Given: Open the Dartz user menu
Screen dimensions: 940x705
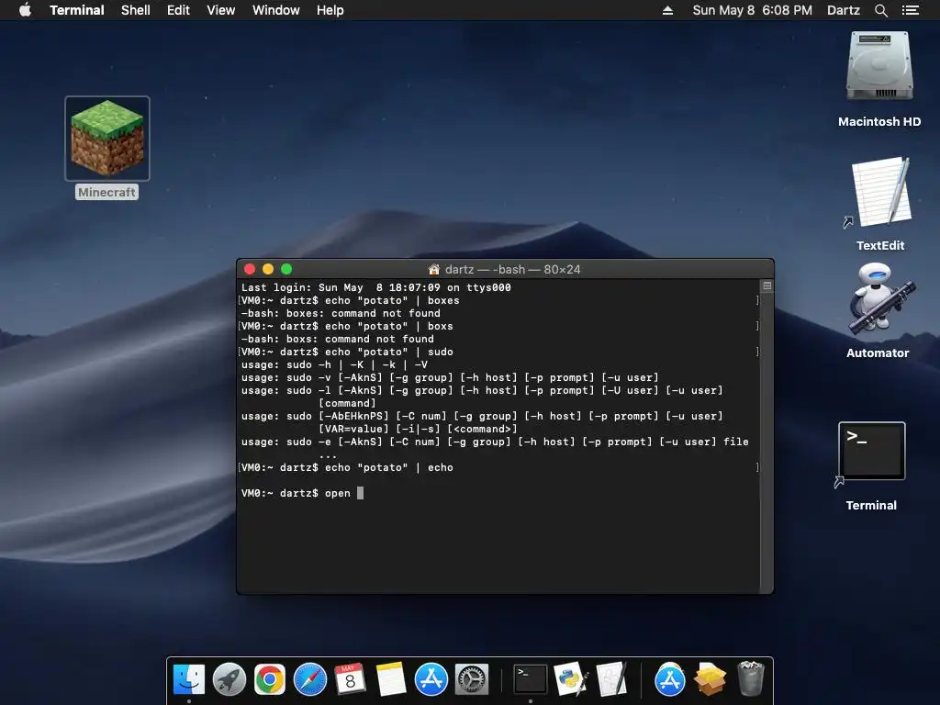Looking at the screenshot, I should point(843,10).
